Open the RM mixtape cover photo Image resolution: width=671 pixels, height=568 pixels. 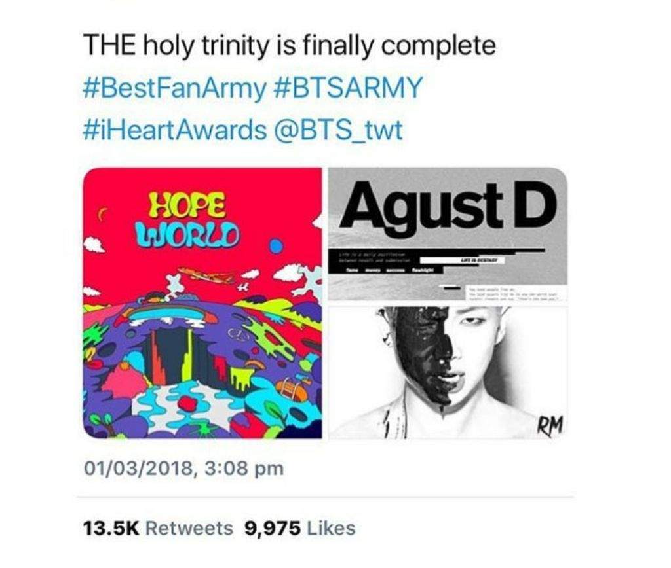point(448,373)
